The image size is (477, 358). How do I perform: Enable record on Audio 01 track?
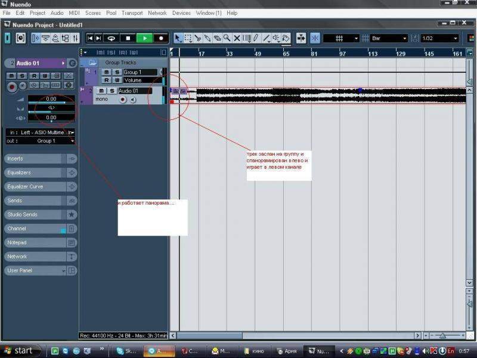(123, 99)
